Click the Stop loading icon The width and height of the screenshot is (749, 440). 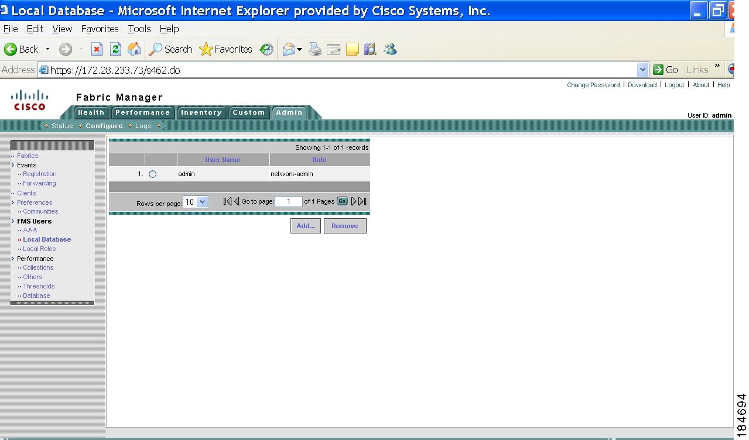[96, 49]
